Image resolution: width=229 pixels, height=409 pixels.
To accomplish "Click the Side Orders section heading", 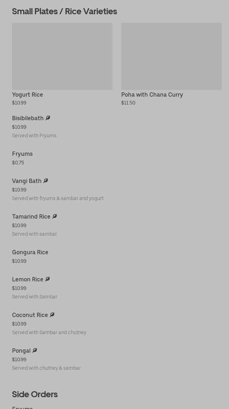I will (x=35, y=394).
